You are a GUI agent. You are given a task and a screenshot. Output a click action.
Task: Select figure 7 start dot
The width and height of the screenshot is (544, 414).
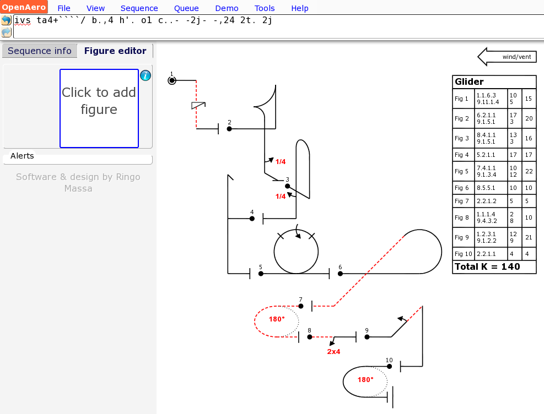click(301, 306)
